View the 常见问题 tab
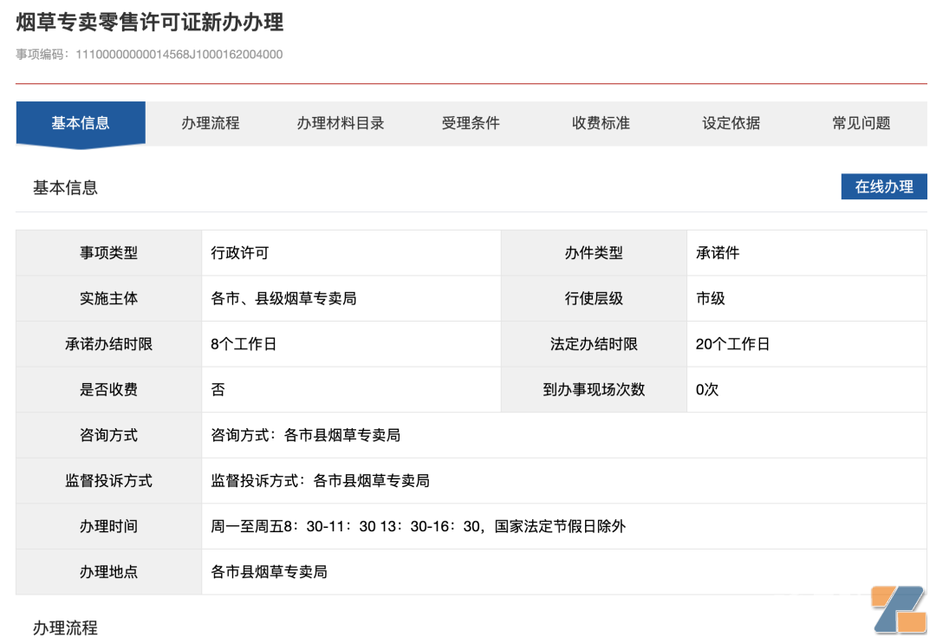Screen dimensions: 936x644 [x=860, y=123]
